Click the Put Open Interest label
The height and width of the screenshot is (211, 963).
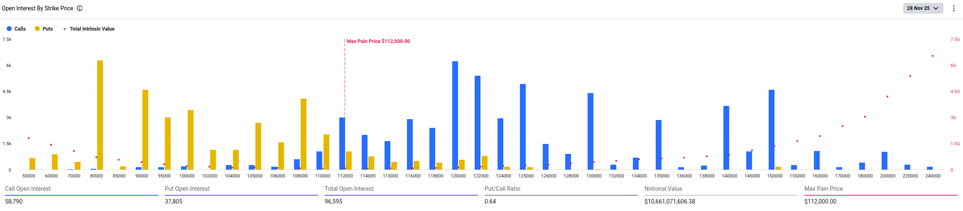click(187, 189)
